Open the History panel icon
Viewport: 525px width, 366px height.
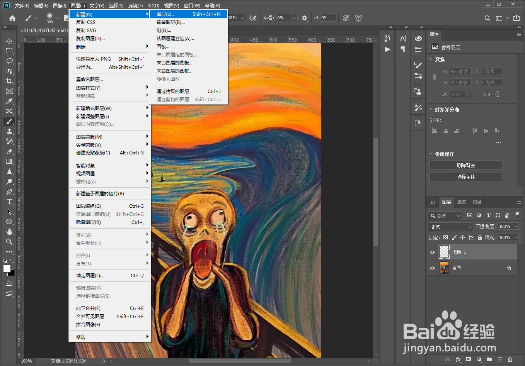(387, 38)
